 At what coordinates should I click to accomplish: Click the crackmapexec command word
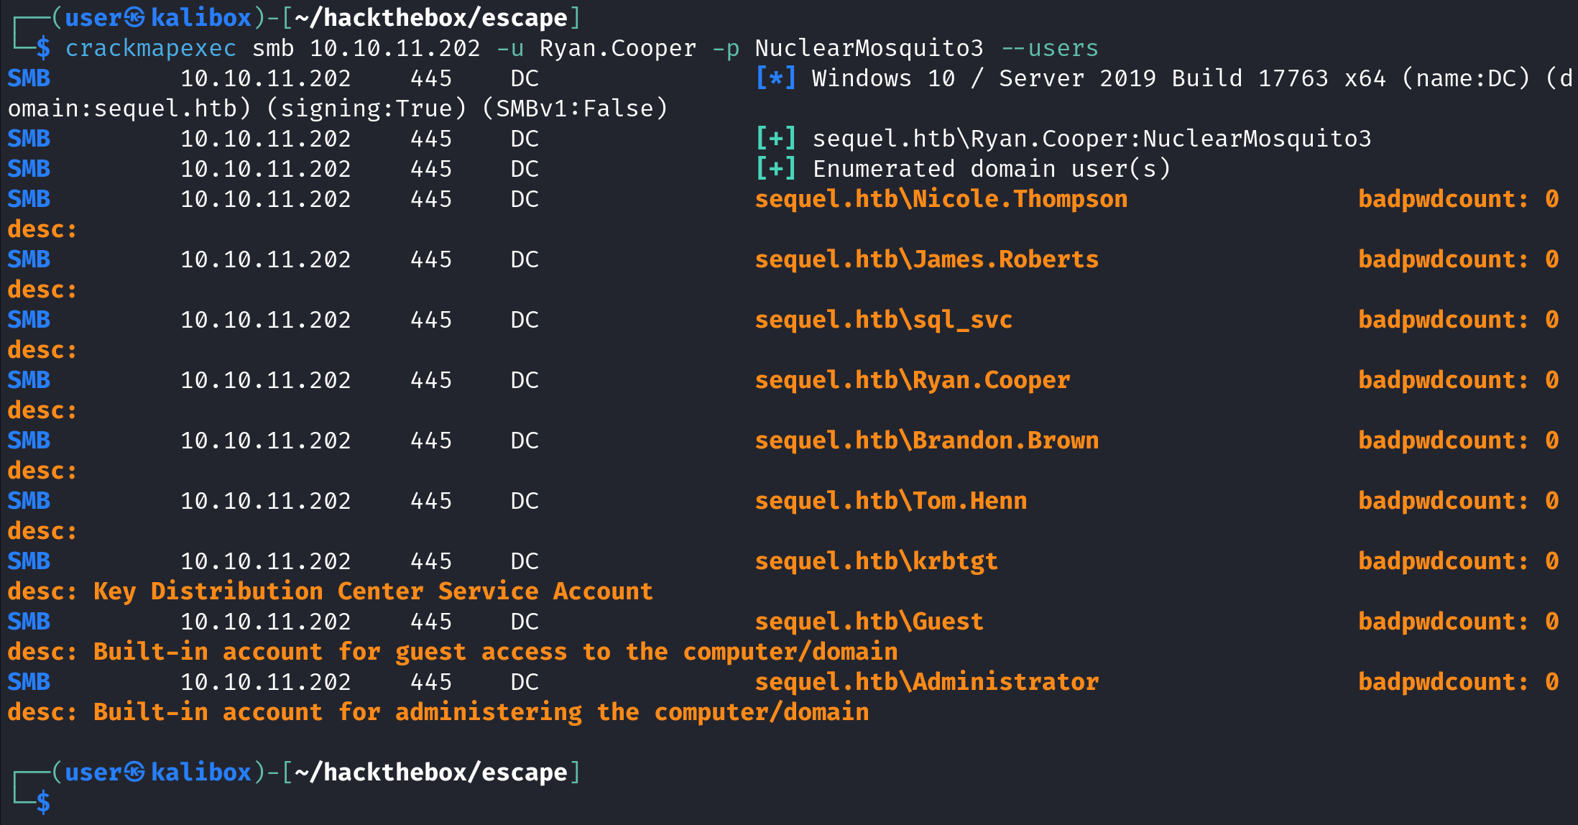pyautogui.click(x=151, y=48)
